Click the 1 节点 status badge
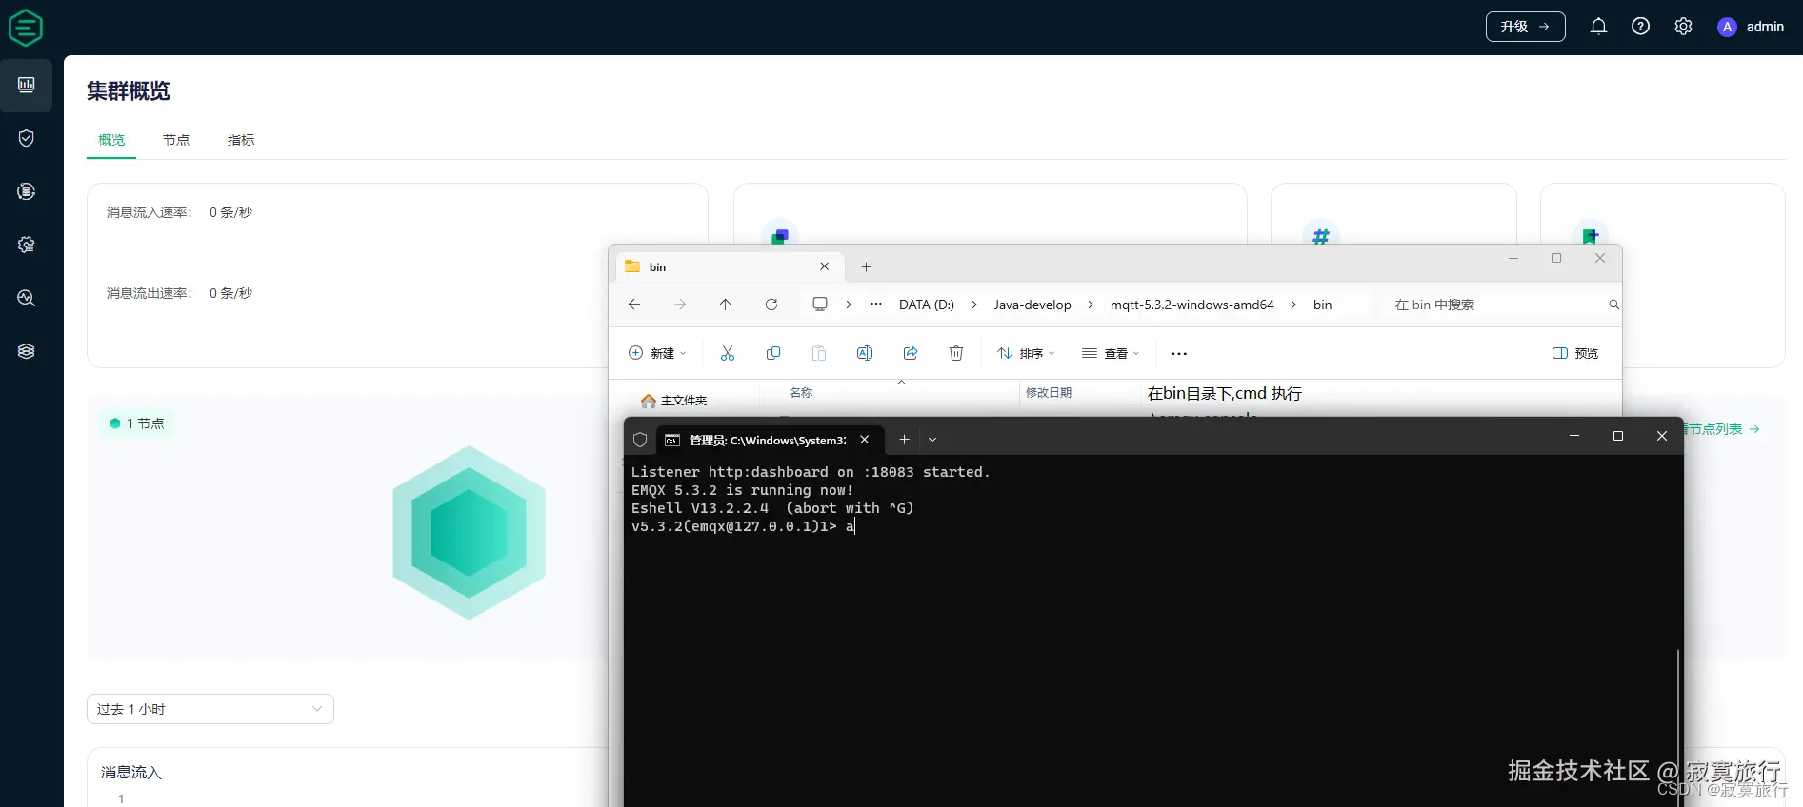The height and width of the screenshot is (807, 1803). [138, 423]
